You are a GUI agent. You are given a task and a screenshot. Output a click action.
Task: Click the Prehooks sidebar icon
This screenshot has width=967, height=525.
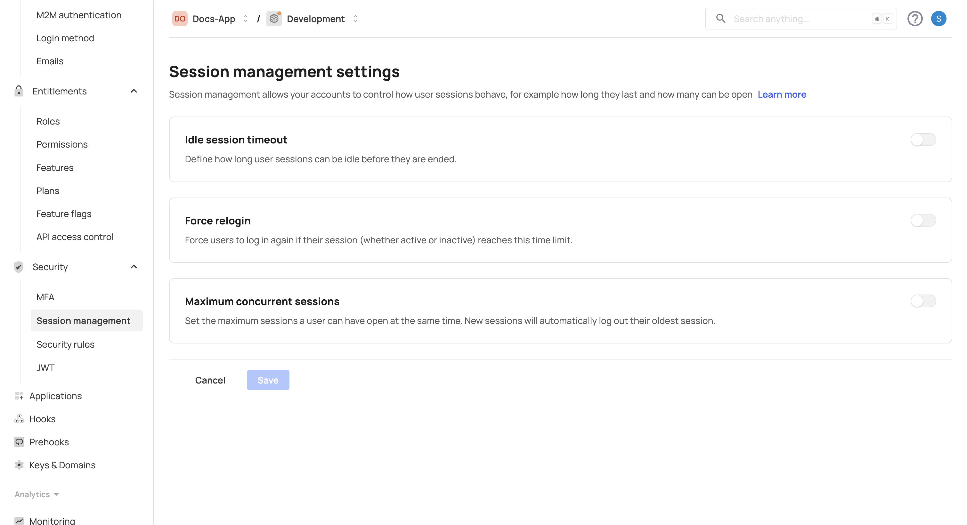pos(19,442)
